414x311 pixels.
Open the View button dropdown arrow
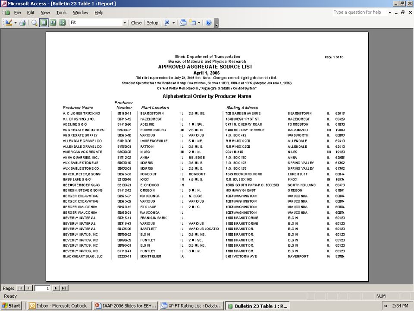click(x=16, y=23)
